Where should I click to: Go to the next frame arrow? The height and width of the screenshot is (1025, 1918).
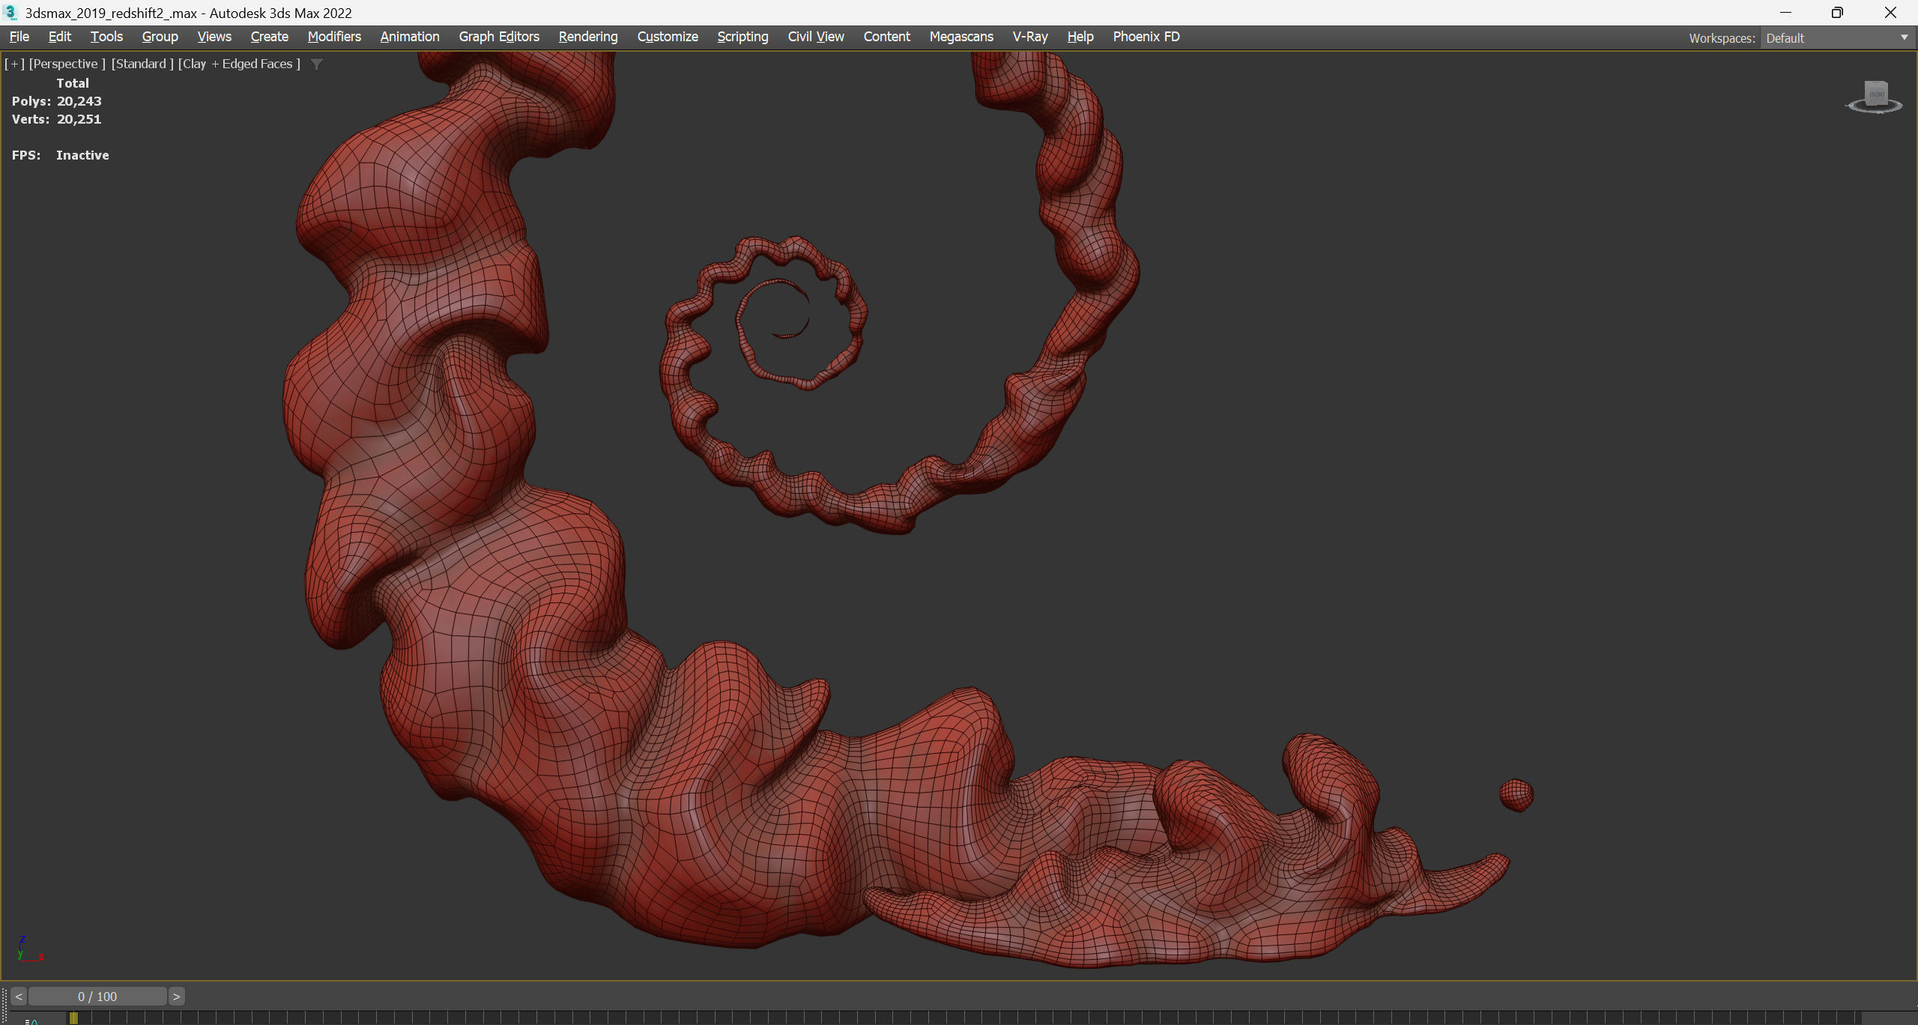(177, 997)
